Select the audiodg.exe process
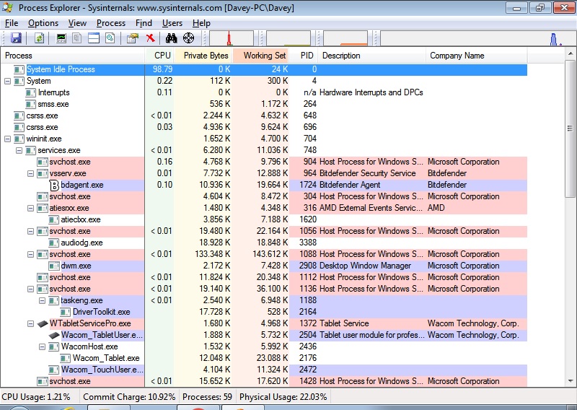Viewport: 577px width, 410px height. pyautogui.click(x=264, y=243)
